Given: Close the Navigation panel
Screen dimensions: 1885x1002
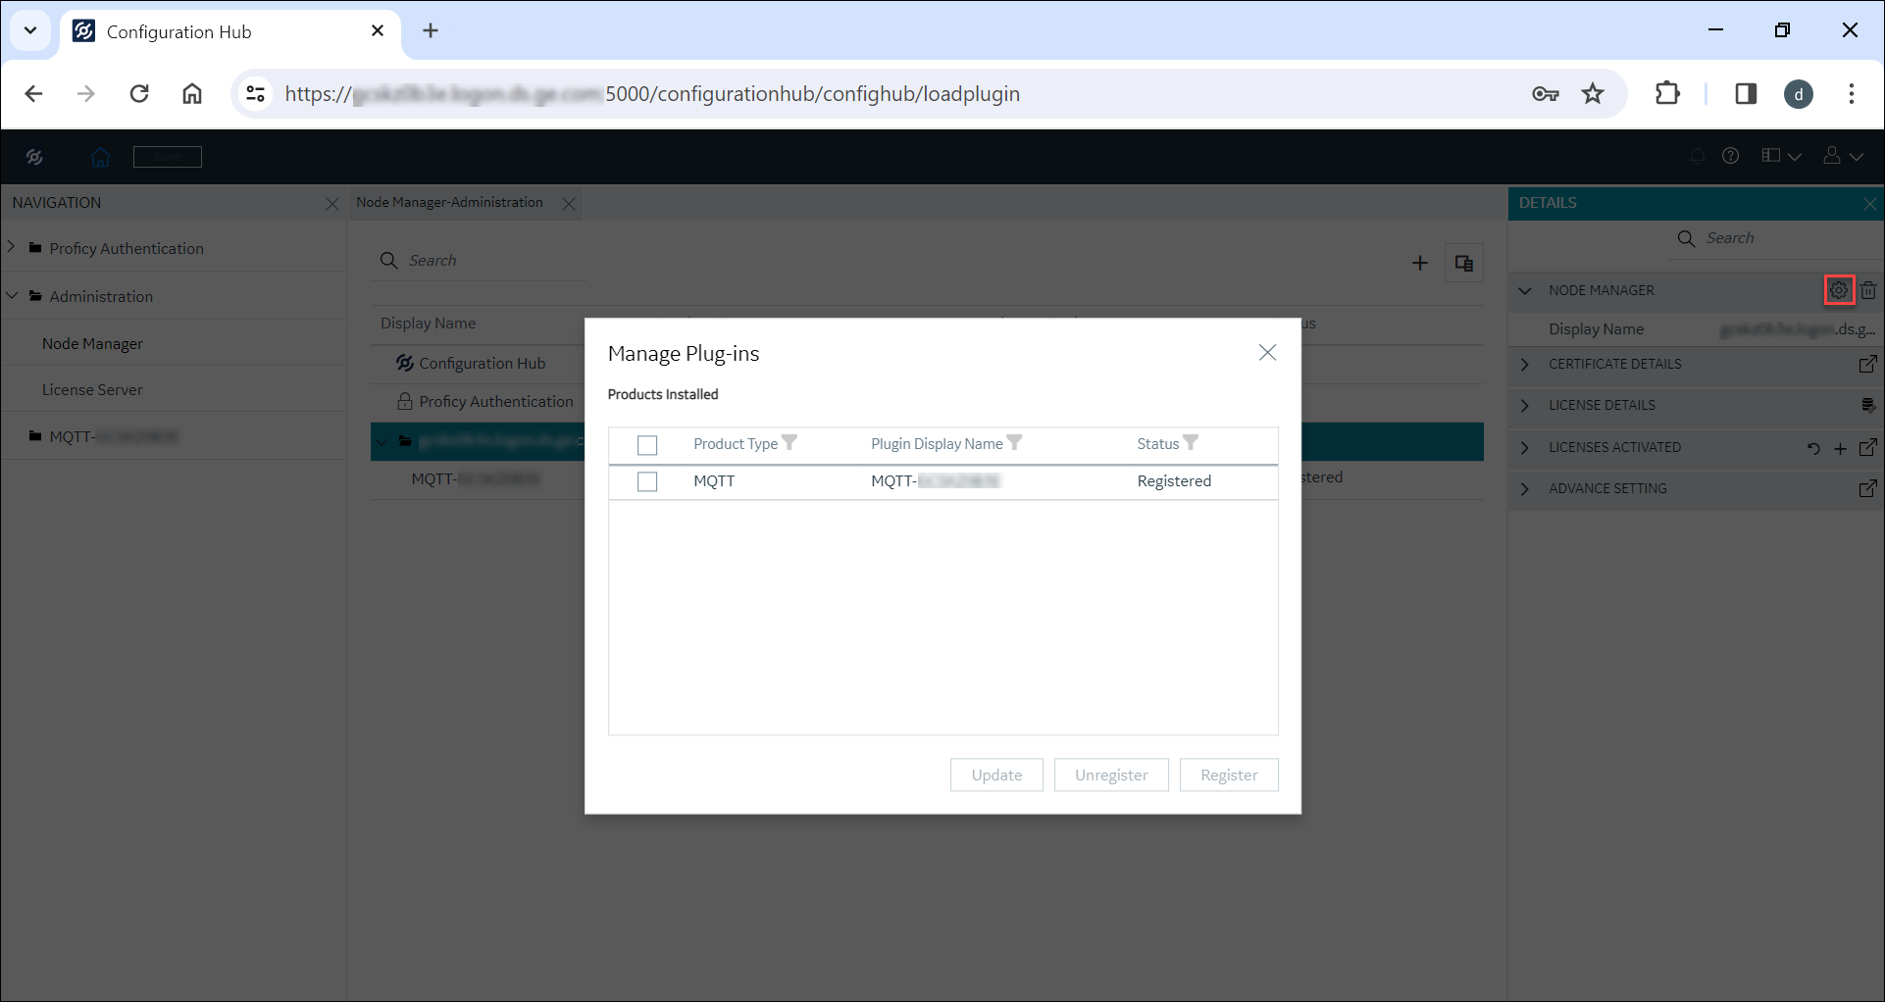Looking at the screenshot, I should [331, 204].
